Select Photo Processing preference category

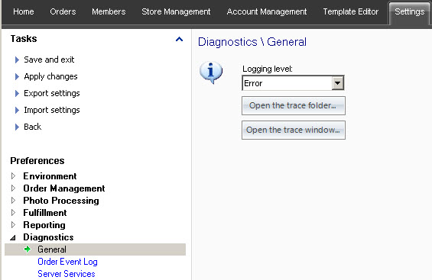[61, 201]
